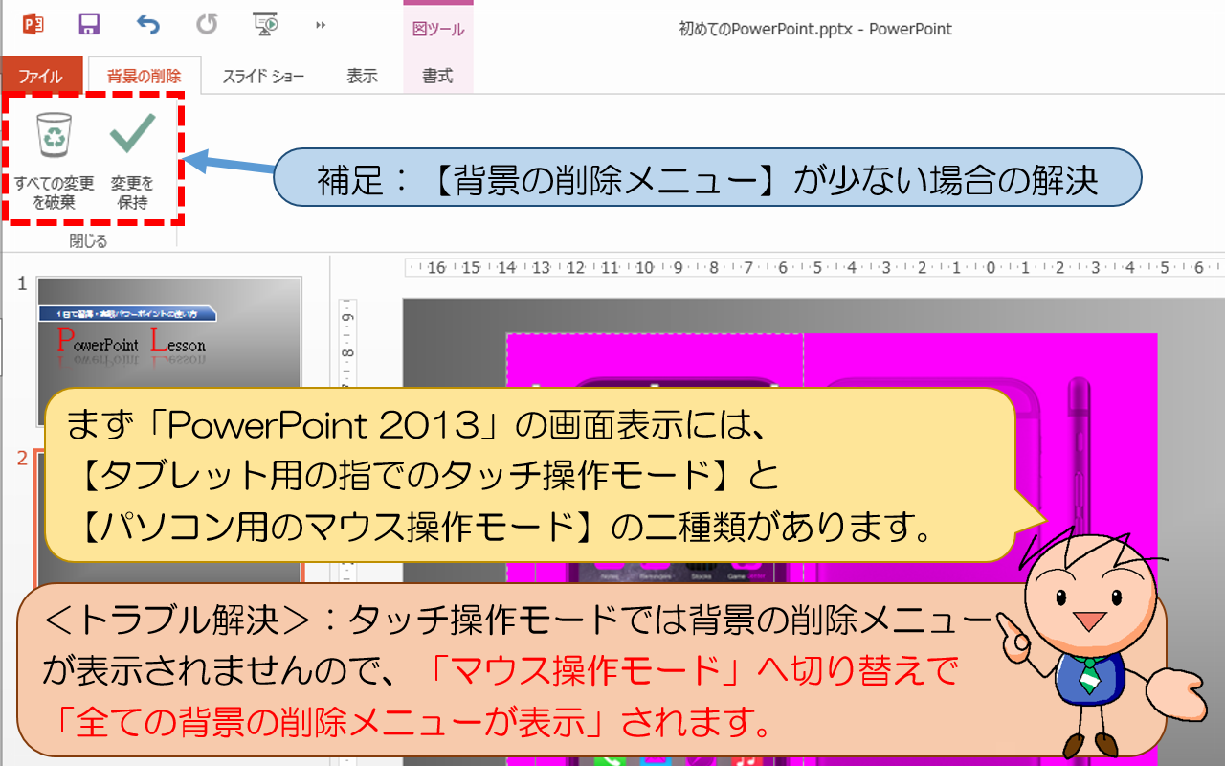Open the 書式 tab under 図ツール
1225x766 pixels.
[437, 77]
